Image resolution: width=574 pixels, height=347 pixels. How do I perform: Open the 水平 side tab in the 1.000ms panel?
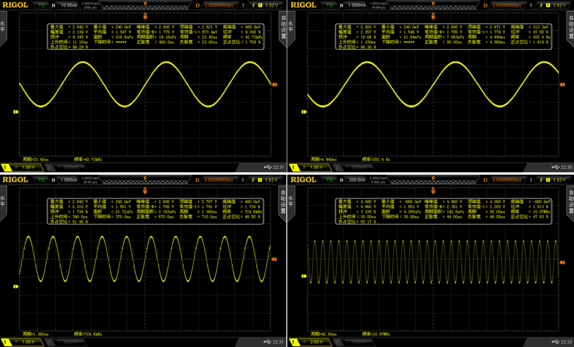(x=291, y=29)
